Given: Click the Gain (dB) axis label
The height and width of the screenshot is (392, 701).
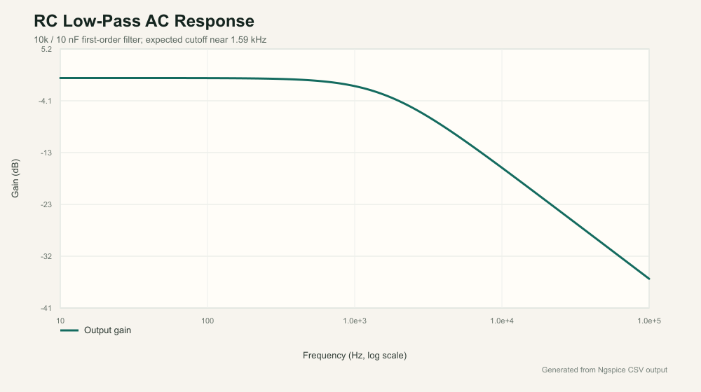Looking at the screenshot, I should point(15,178).
